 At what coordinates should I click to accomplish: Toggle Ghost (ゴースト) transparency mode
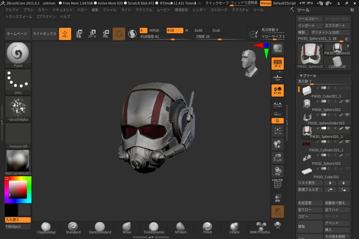277,211
